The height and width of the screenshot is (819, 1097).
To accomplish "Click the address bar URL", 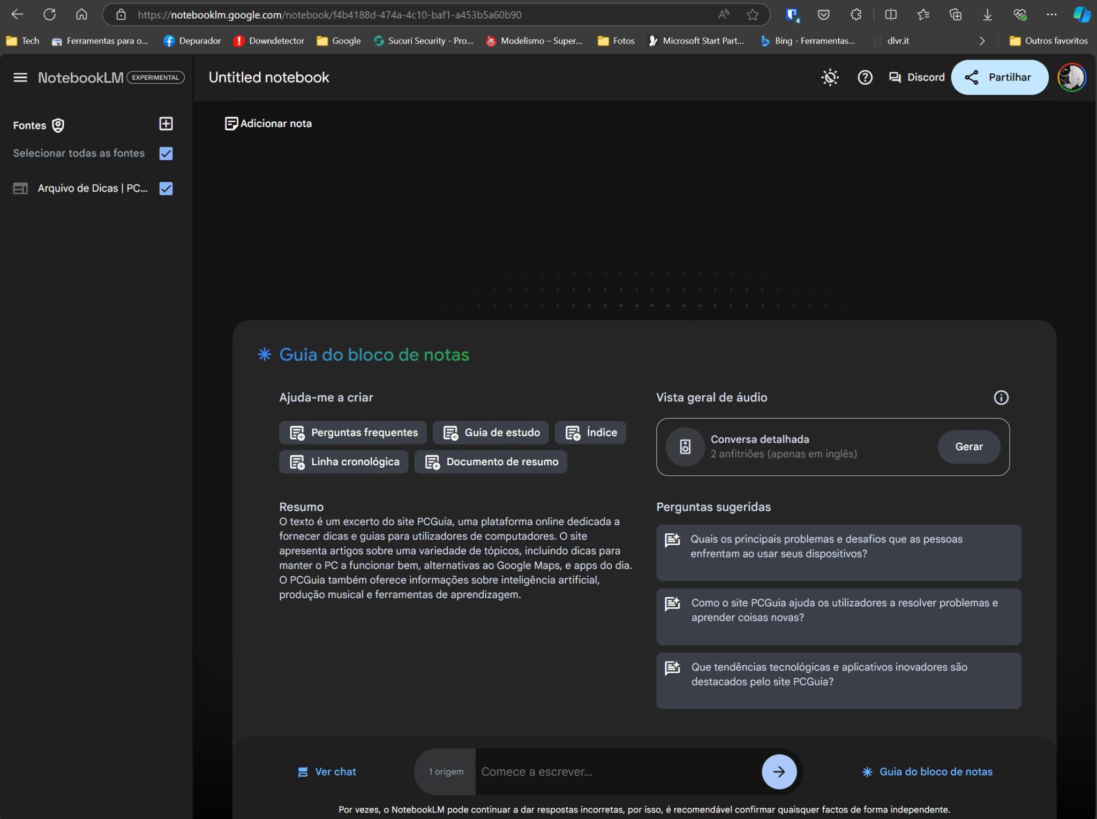I will pos(329,15).
